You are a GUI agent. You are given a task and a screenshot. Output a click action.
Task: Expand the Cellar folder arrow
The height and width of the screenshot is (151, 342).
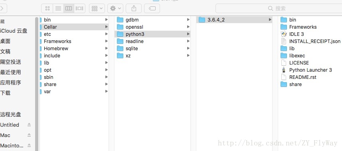tap(107, 27)
